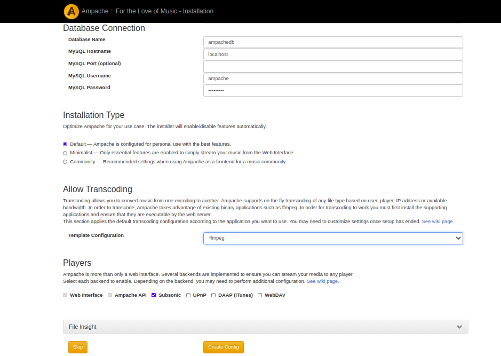Click the DAAP (iTunes) label text
This screenshot has width=501, height=356.
pyautogui.click(x=235, y=295)
